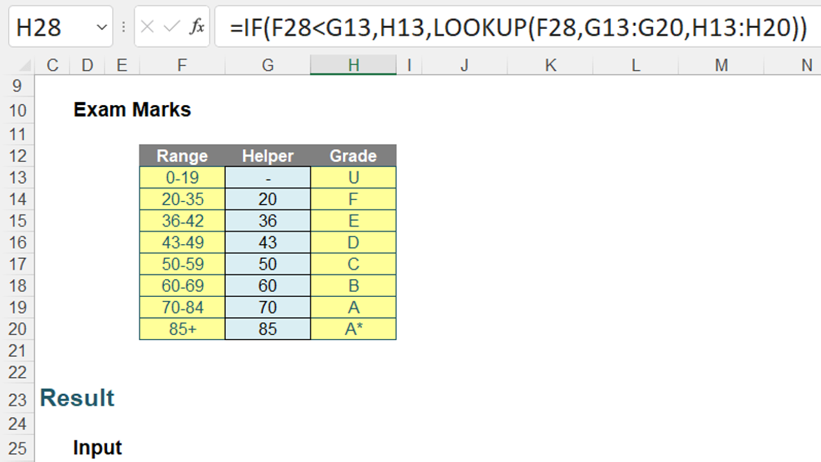Image resolution: width=821 pixels, height=462 pixels.
Task: Click the Select All corner triangle
Action: point(24,65)
